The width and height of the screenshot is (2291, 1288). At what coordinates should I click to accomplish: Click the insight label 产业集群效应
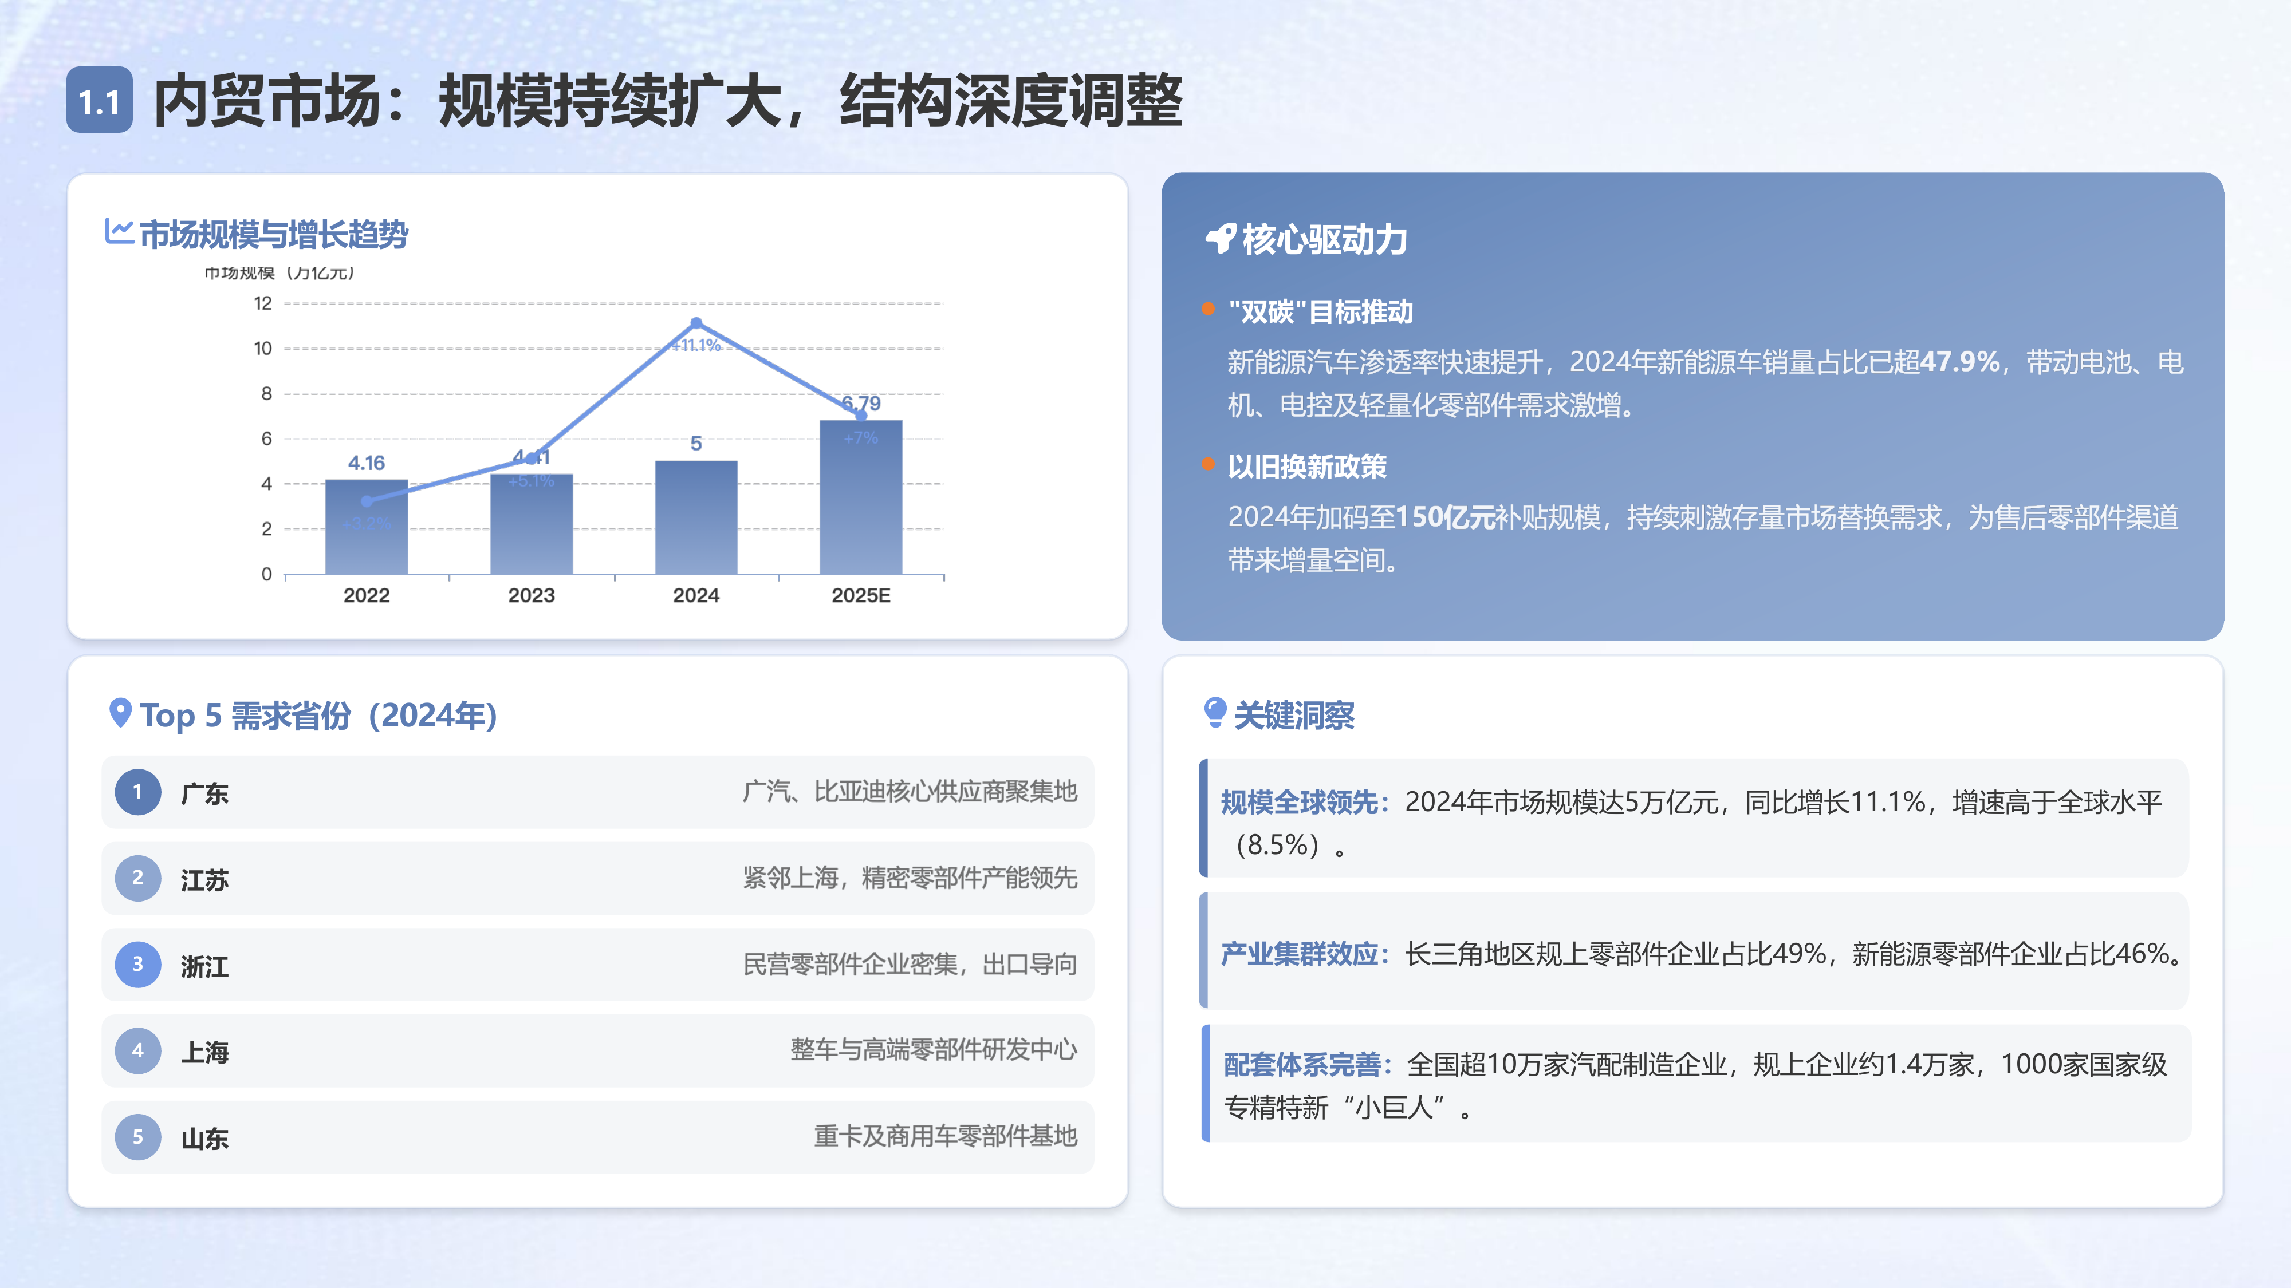(x=1306, y=954)
